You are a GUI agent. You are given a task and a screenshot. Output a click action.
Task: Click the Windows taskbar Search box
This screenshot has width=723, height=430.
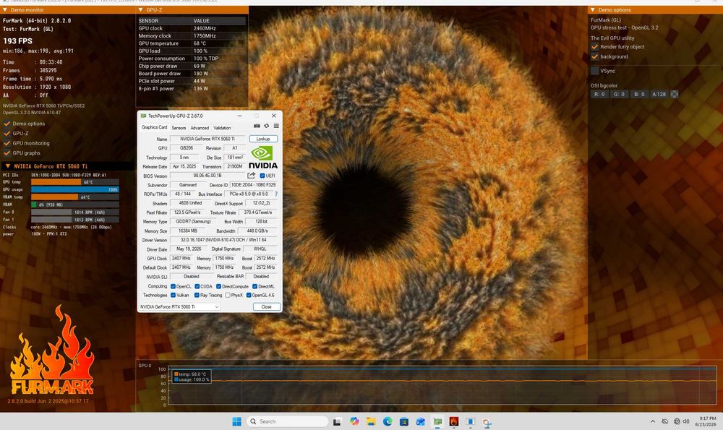pyautogui.click(x=287, y=421)
